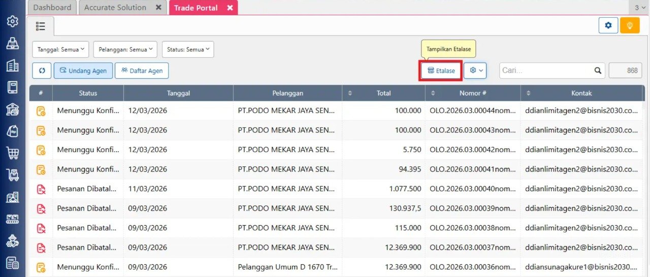
Task: Open the company building icon in sidebar
Action: 12,65
